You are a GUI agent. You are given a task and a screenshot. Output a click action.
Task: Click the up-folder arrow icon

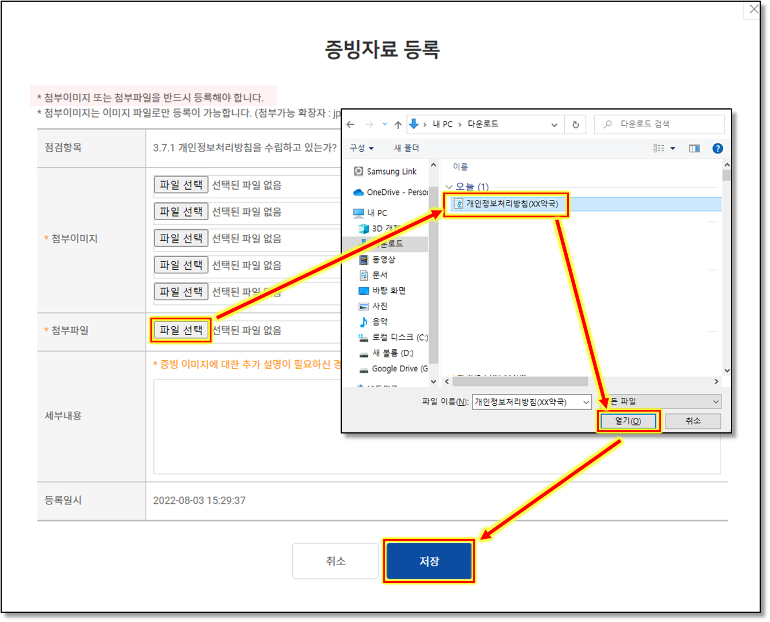[398, 125]
